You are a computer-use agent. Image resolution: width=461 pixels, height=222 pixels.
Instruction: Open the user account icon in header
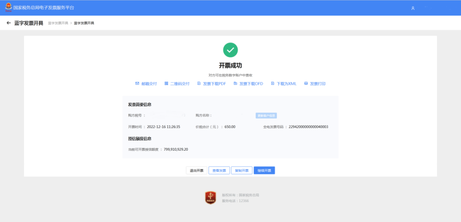point(413,8)
